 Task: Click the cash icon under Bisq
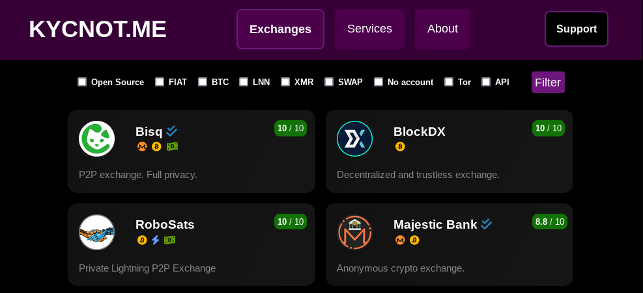(x=172, y=147)
